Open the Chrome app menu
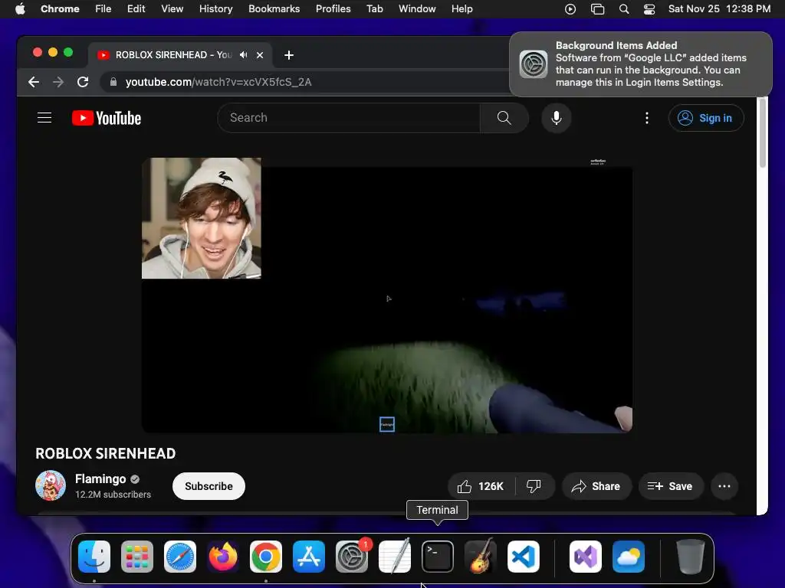The image size is (785, 588). pyautogui.click(x=60, y=9)
